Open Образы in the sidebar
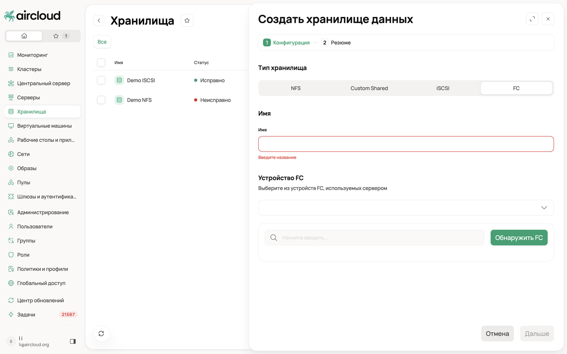 [43, 168]
